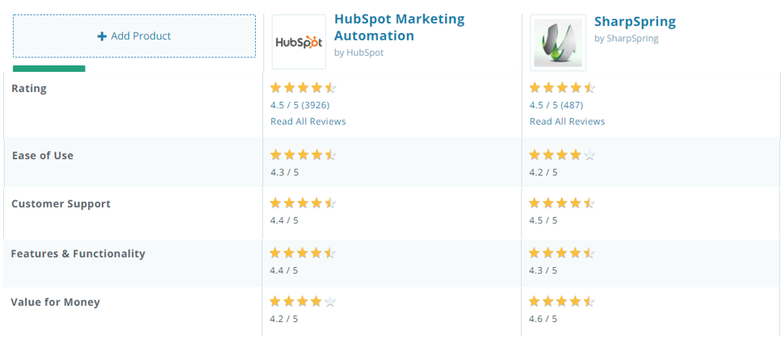Click HubSpot Value for Money stars
The width and height of the screenshot is (784, 339).
(303, 302)
